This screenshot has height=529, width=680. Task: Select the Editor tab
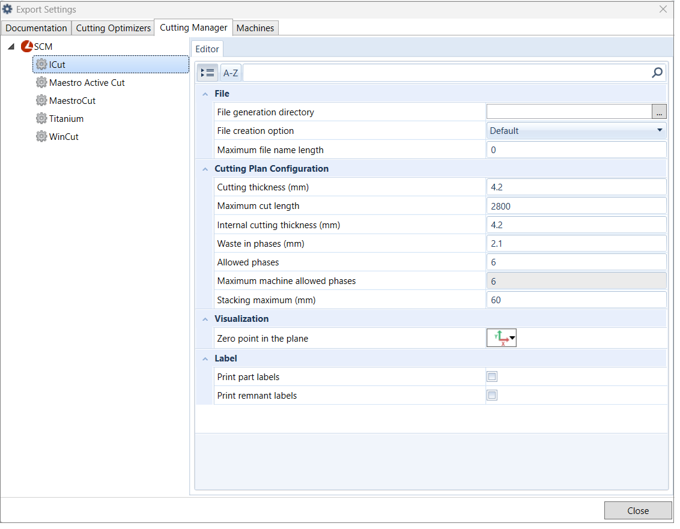[x=208, y=49]
